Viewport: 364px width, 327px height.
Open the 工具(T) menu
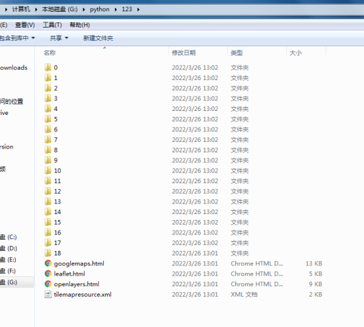(52, 25)
